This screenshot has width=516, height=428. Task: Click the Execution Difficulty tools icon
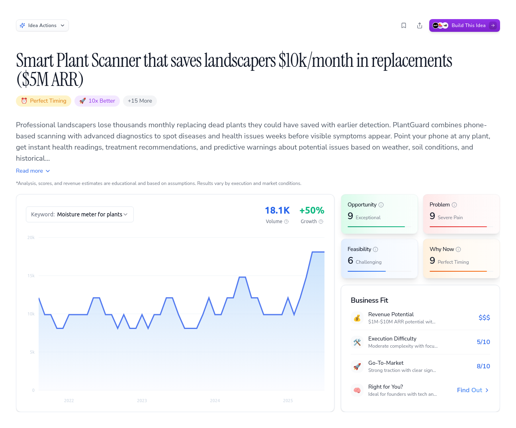pos(357,342)
